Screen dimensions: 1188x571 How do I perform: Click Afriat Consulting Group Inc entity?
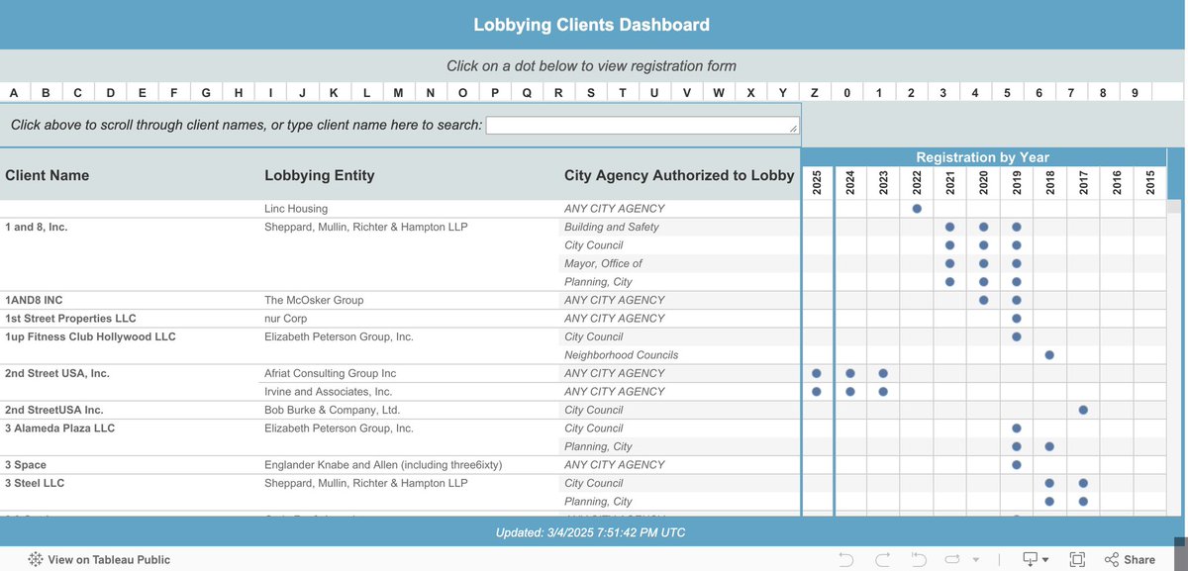tap(330, 373)
